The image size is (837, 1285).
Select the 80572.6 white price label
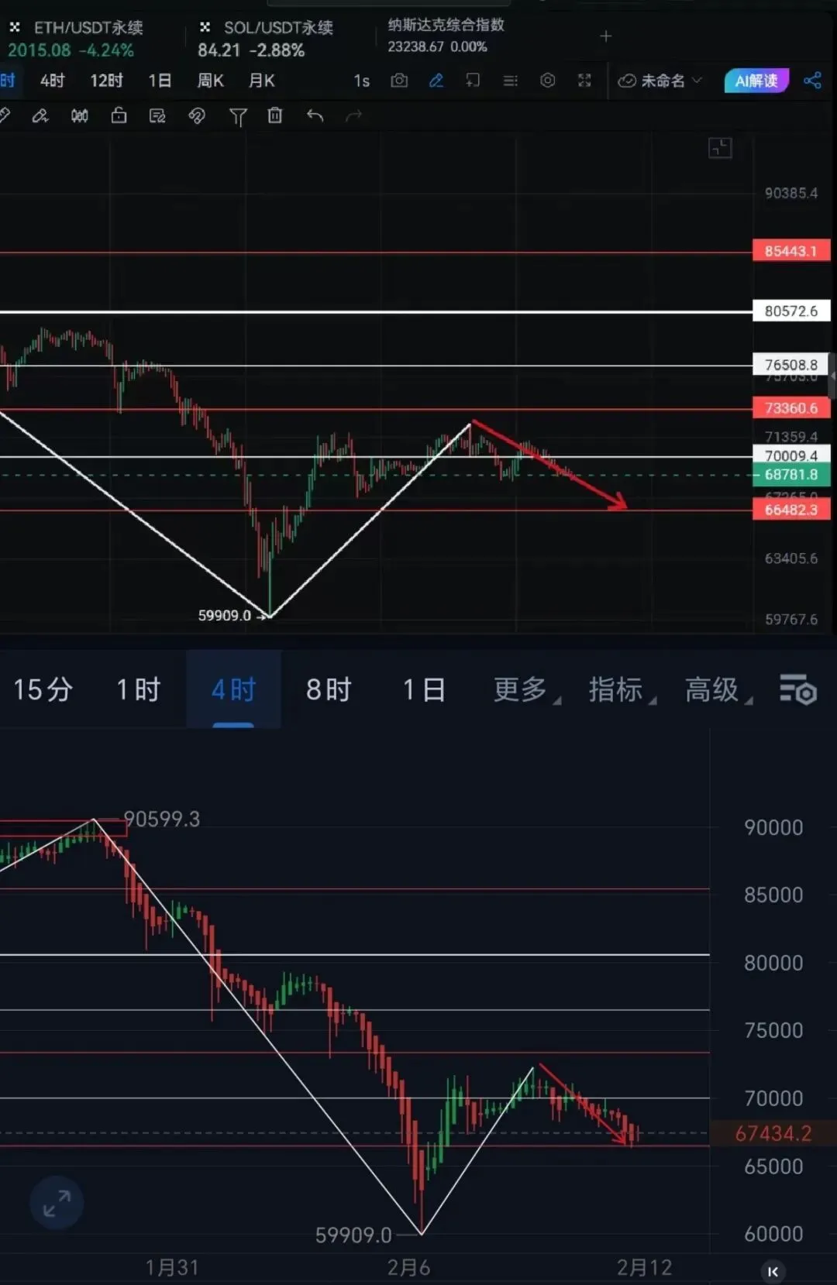click(791, 311)
